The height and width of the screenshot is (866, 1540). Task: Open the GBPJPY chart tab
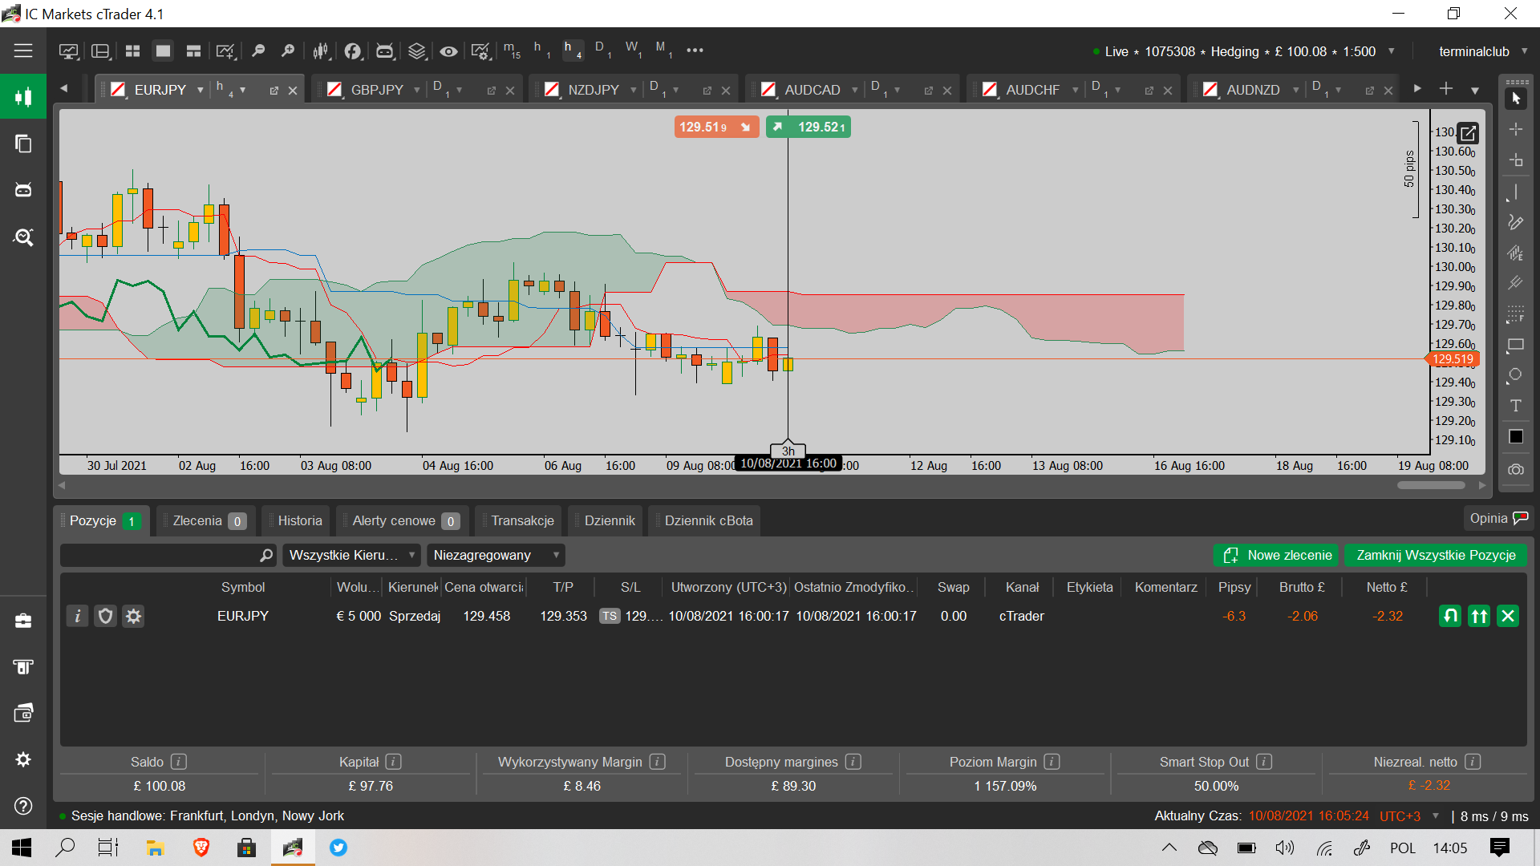click(x=376, y=90)
